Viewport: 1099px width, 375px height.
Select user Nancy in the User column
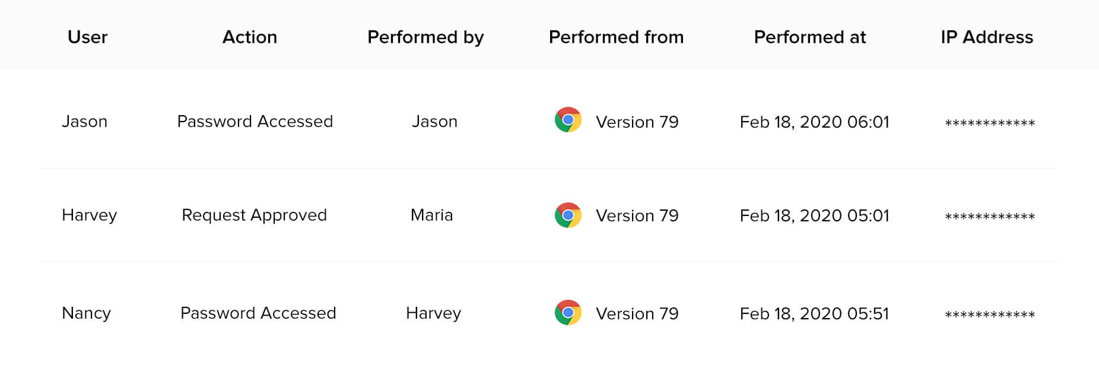click(86, 313)
